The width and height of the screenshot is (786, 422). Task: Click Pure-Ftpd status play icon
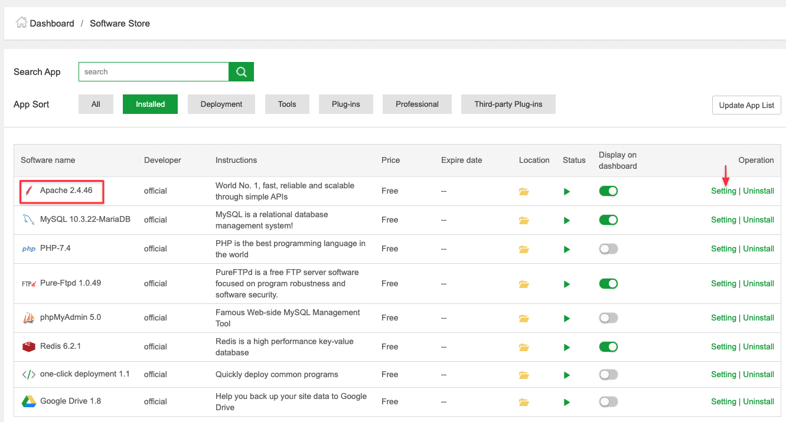567,284
